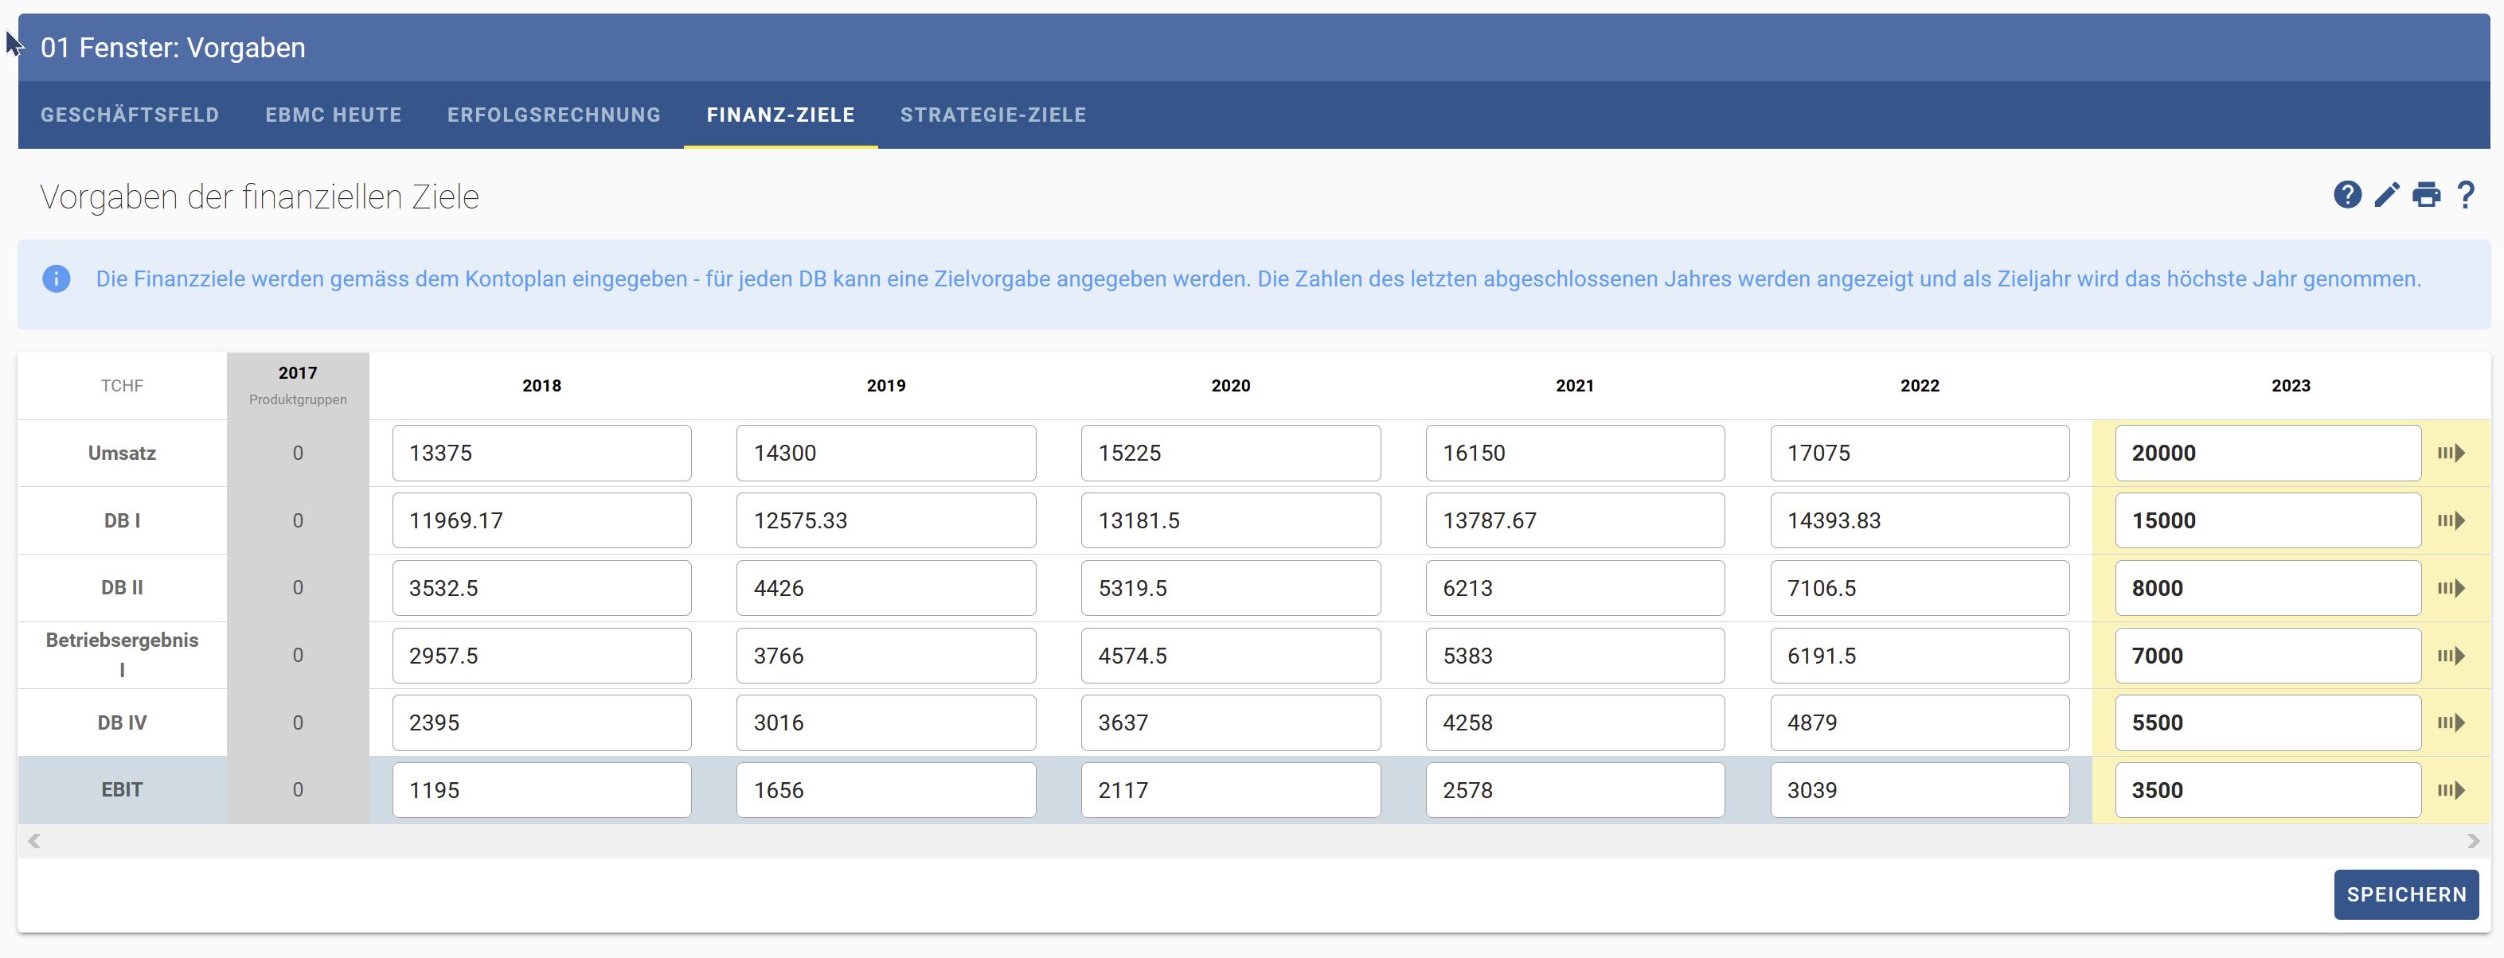The height and width of the screenshot is (958, 2504).
Task: Click the DB I 2021 field 13787.67
Action: click(x=1575, y=521)
